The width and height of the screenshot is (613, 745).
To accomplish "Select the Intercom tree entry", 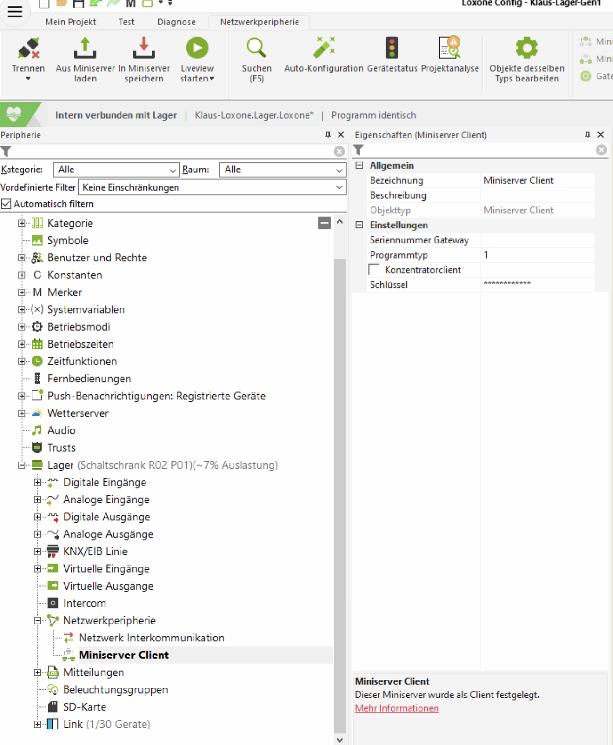I will [x=84, y=603].
